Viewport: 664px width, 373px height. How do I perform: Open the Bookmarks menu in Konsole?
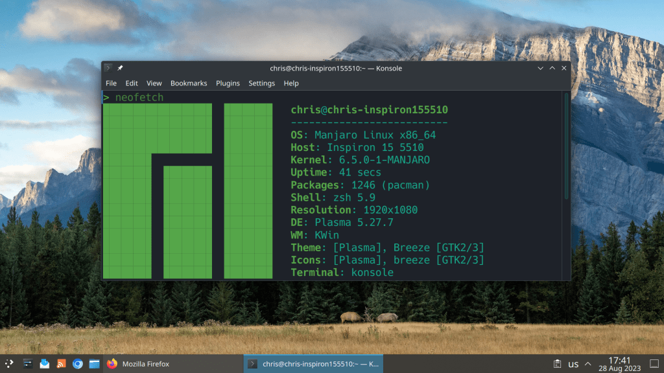click(189, 84)
